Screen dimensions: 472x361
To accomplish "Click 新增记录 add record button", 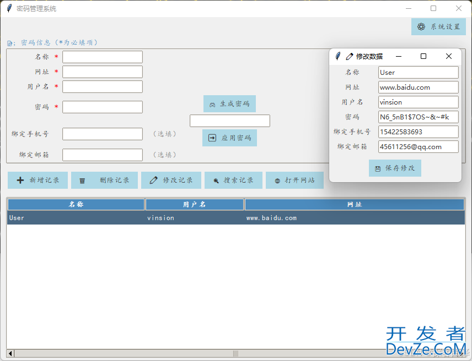I will 37,180.
